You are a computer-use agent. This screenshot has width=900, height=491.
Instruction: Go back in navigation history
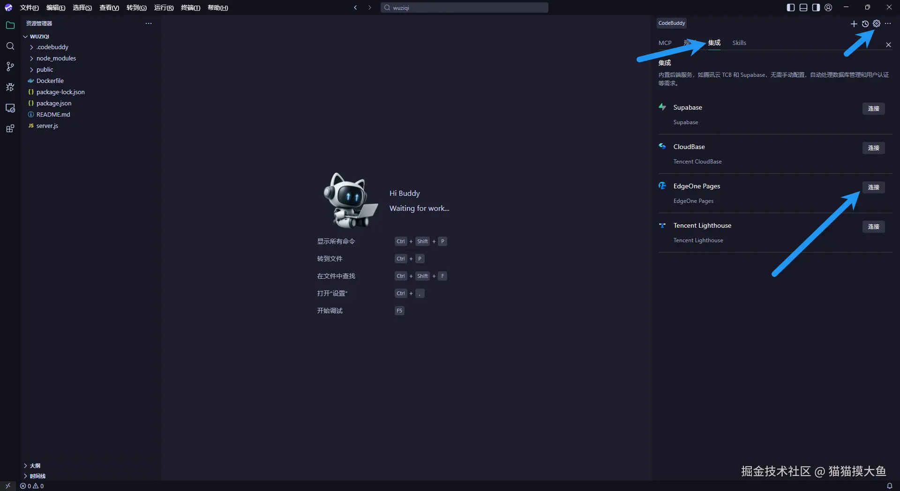pos(355,7)
